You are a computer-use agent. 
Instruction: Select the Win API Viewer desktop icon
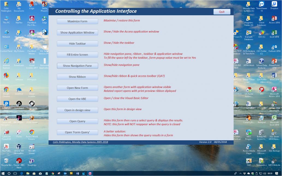click(32, 149)
